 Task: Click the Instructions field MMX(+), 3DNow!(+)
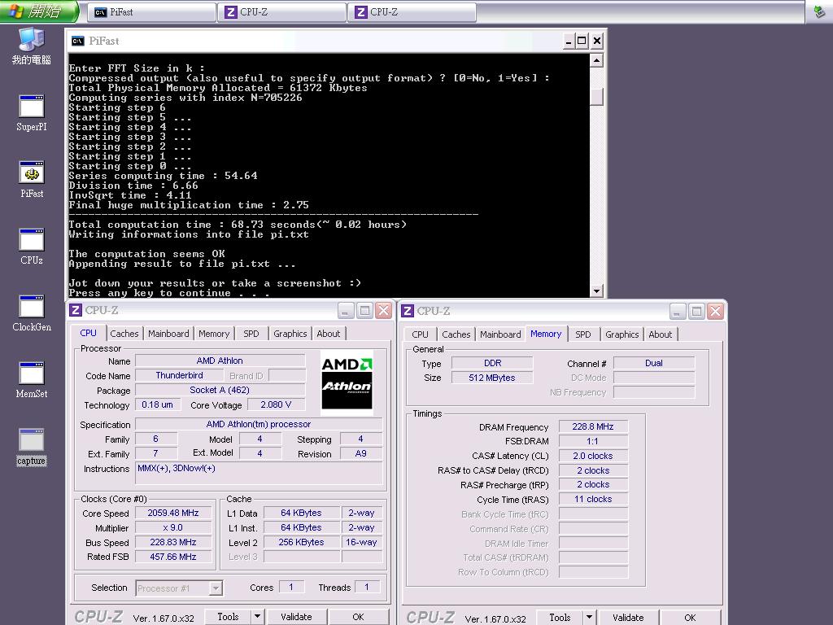(259, 473)
